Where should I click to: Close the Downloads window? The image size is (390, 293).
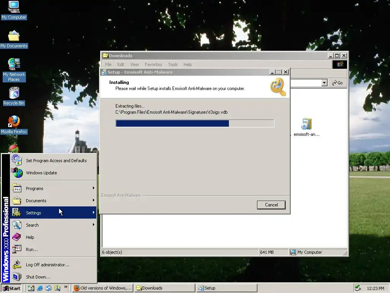(344, 56)
